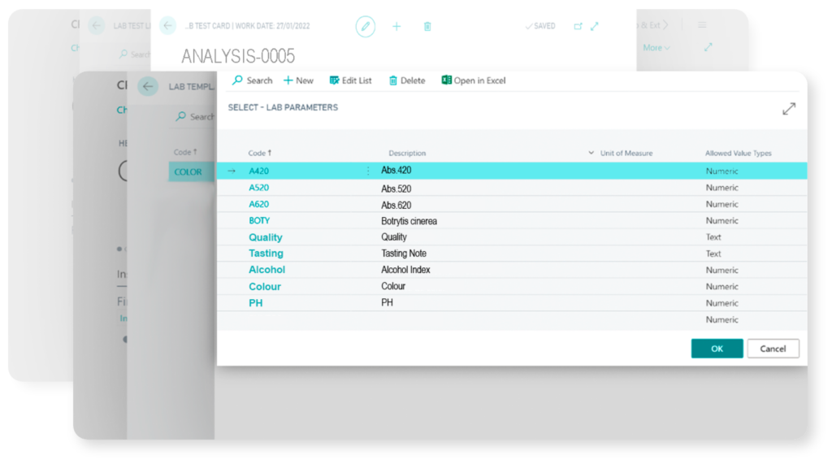Click the pencil edit icon on test card
This screenshot has width=832, height=464.
click(x=366, y=26)
